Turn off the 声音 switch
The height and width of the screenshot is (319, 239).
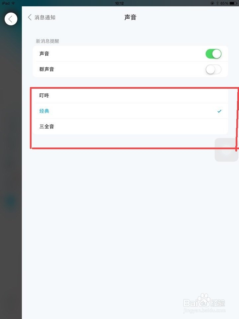pos(213,54)
